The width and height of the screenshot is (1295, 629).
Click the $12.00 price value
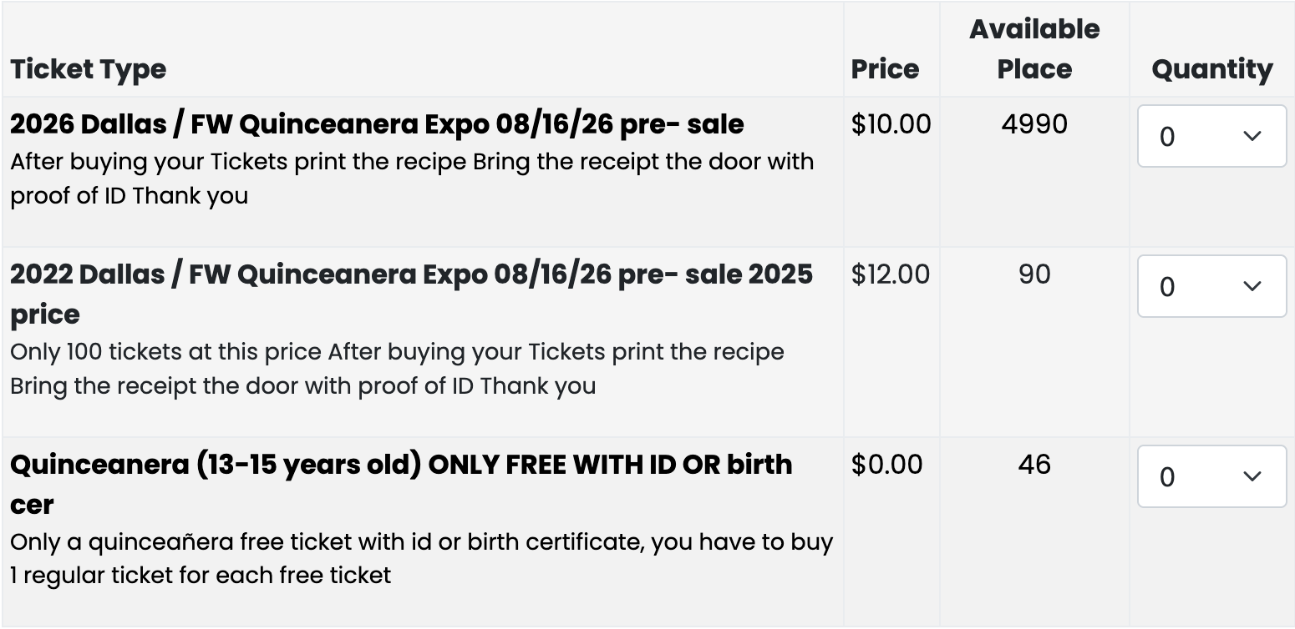pyautogui.click(x=890, y=274)
